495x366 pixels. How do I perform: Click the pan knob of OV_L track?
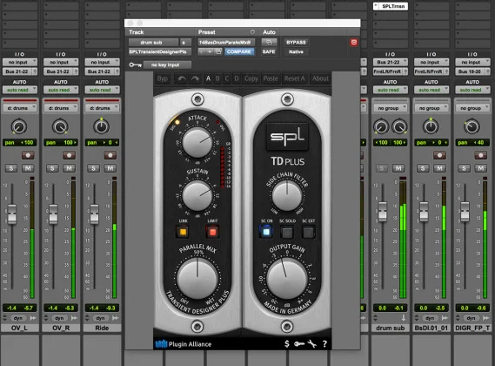coord(19,126)
